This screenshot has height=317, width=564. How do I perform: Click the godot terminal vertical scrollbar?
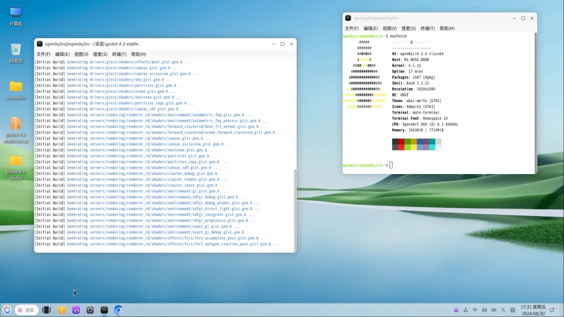(295, 210)
